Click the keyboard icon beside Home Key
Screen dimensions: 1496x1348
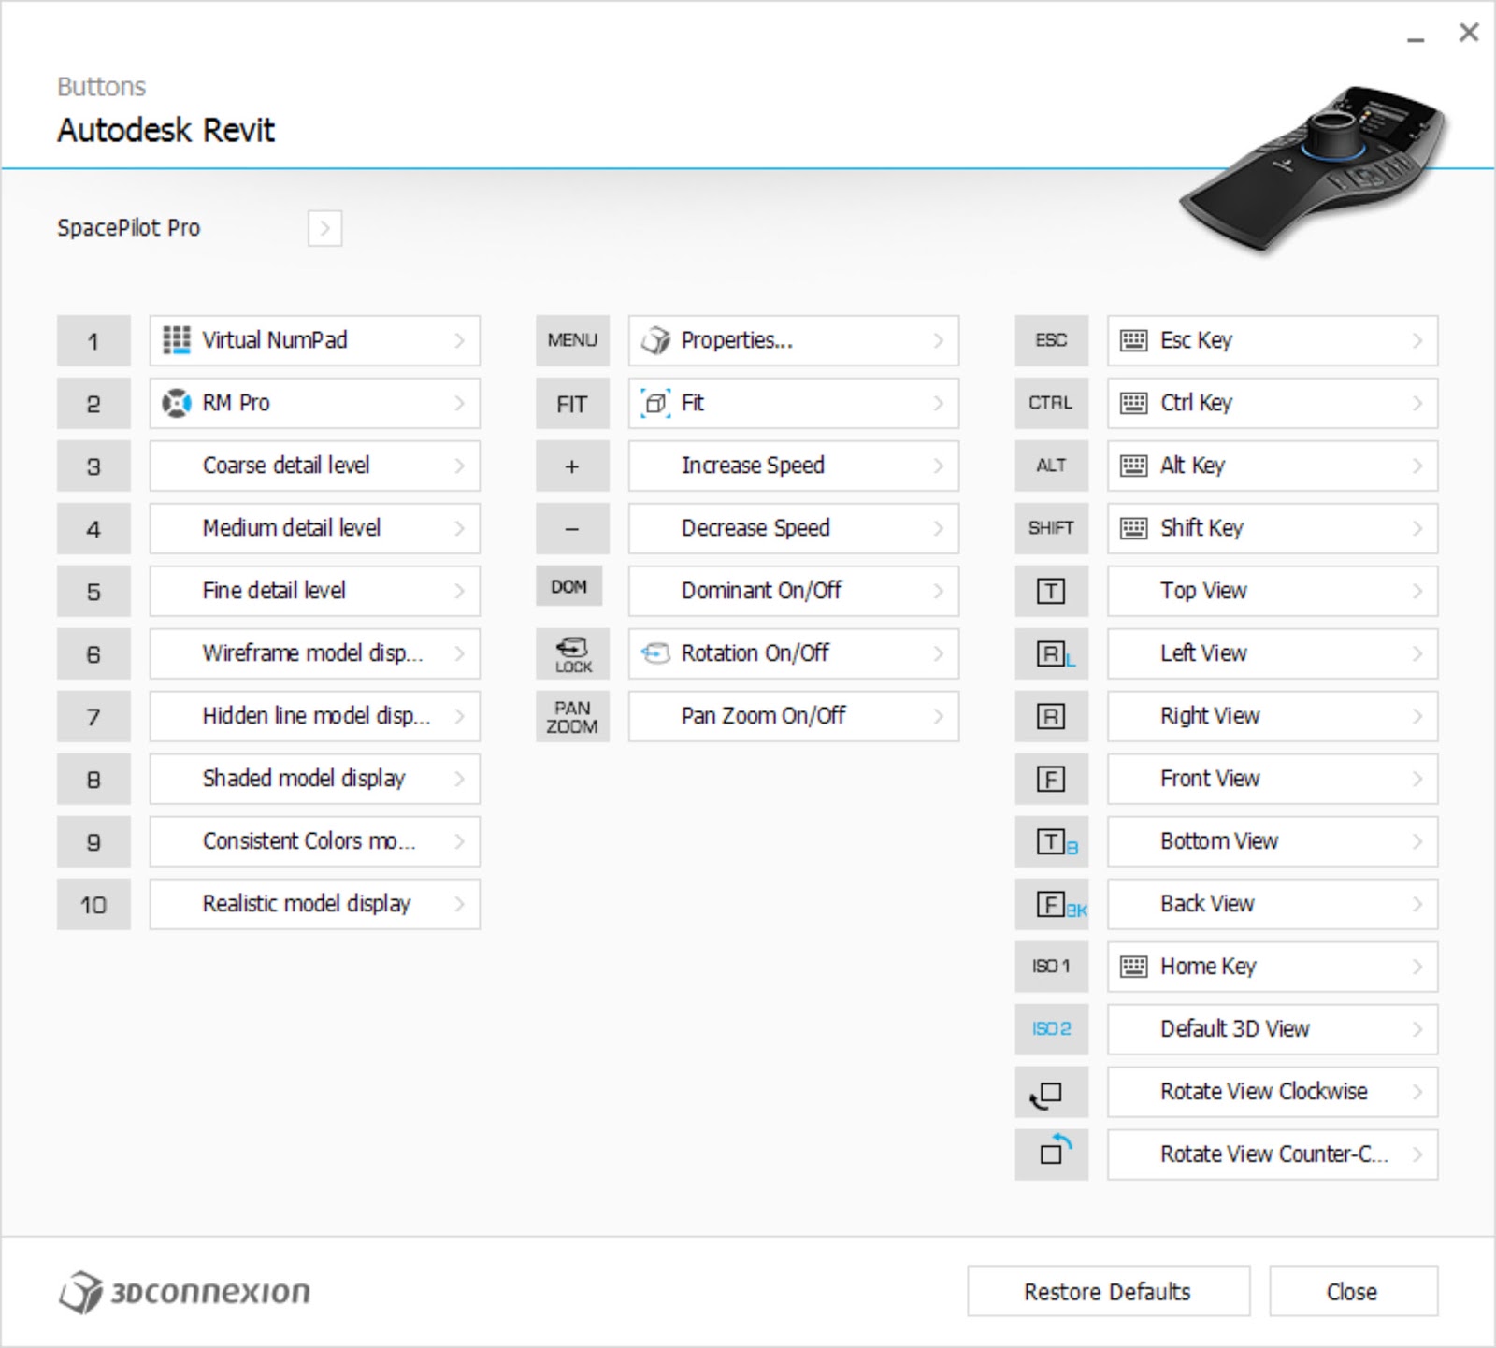click(x=1133, y=967)
